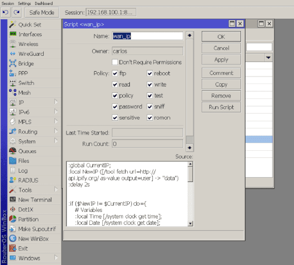Click the Comment button
This screenshot has width=294, height=265.
(221, 73)
